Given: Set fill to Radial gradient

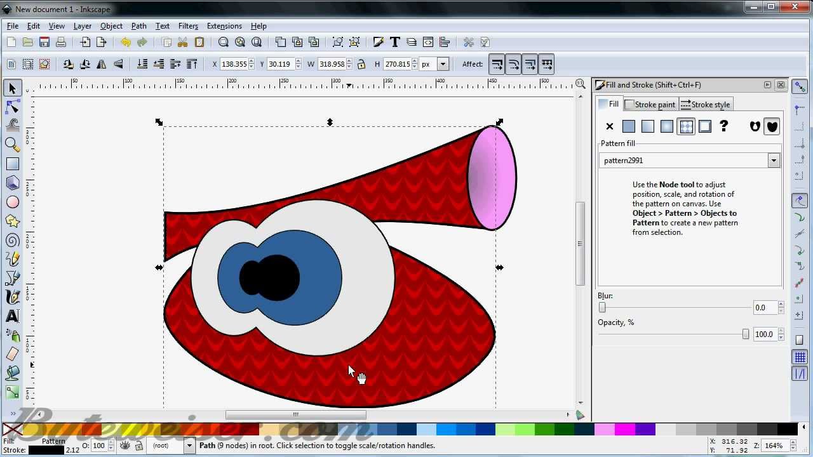Looking at the screenshot, I should click(x=667, y=126).
